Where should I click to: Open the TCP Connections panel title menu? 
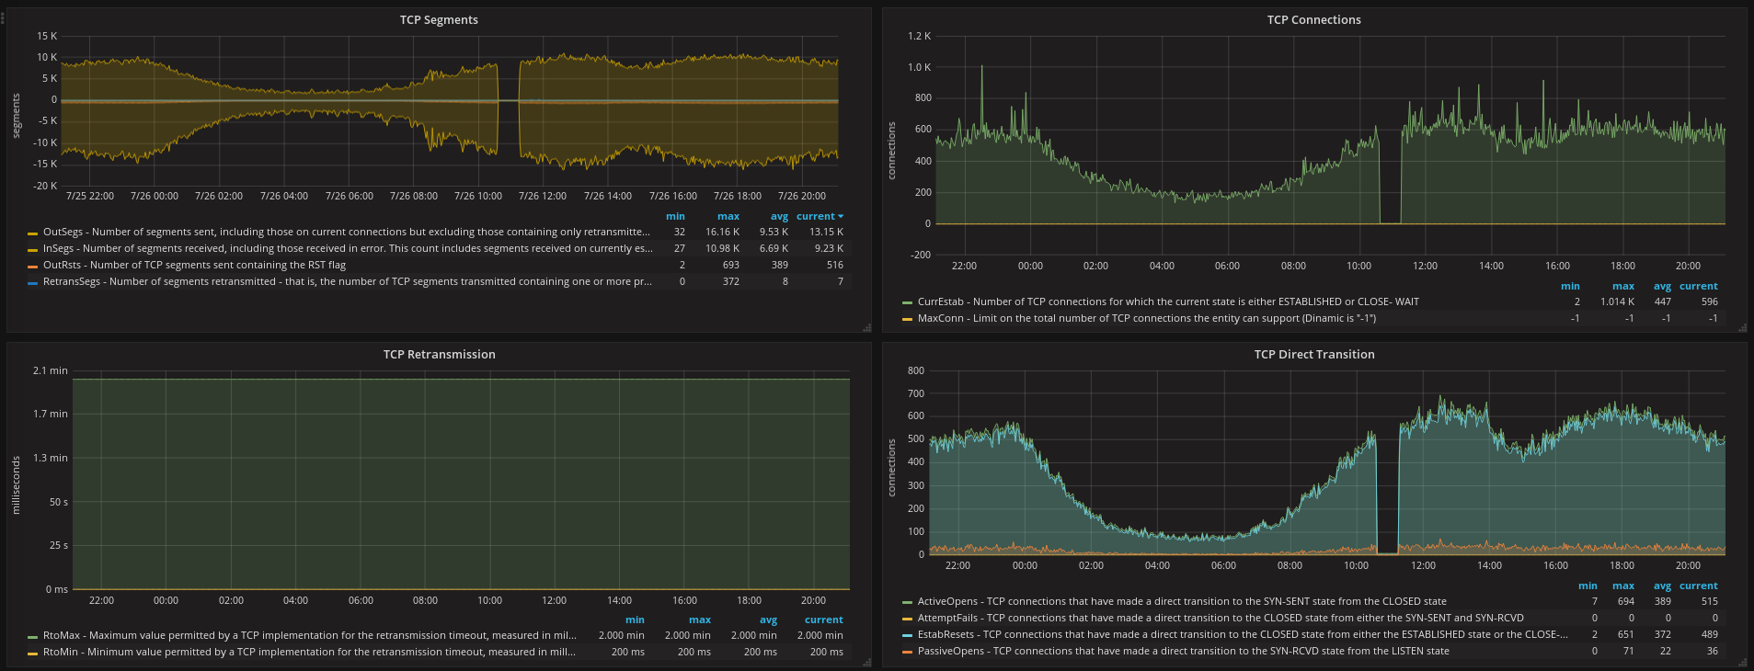(x=1313, y=19)
